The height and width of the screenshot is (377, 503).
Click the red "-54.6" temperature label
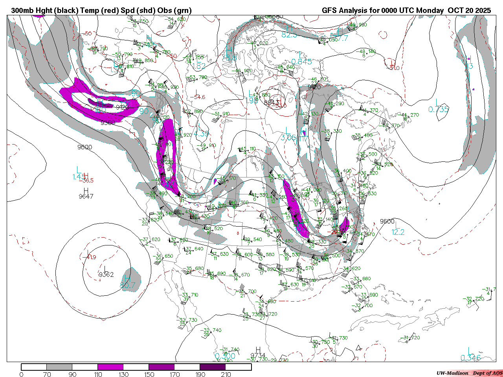(198, 97)
